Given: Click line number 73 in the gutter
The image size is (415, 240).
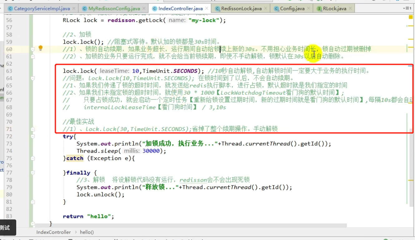Looking at the screenshot, I should click(9, 144).
